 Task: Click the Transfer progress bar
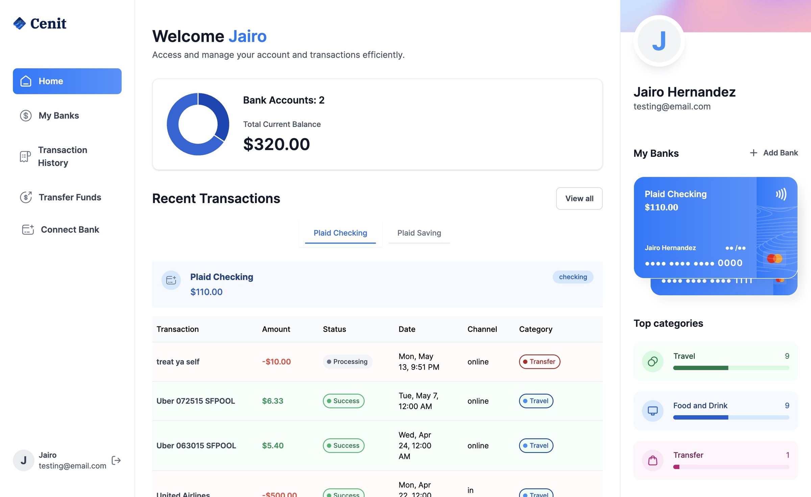pos(731,467)
